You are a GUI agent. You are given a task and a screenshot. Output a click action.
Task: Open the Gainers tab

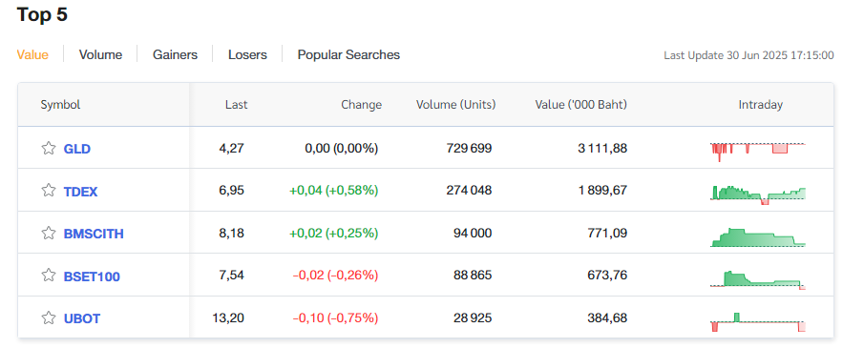click(176, 54)
